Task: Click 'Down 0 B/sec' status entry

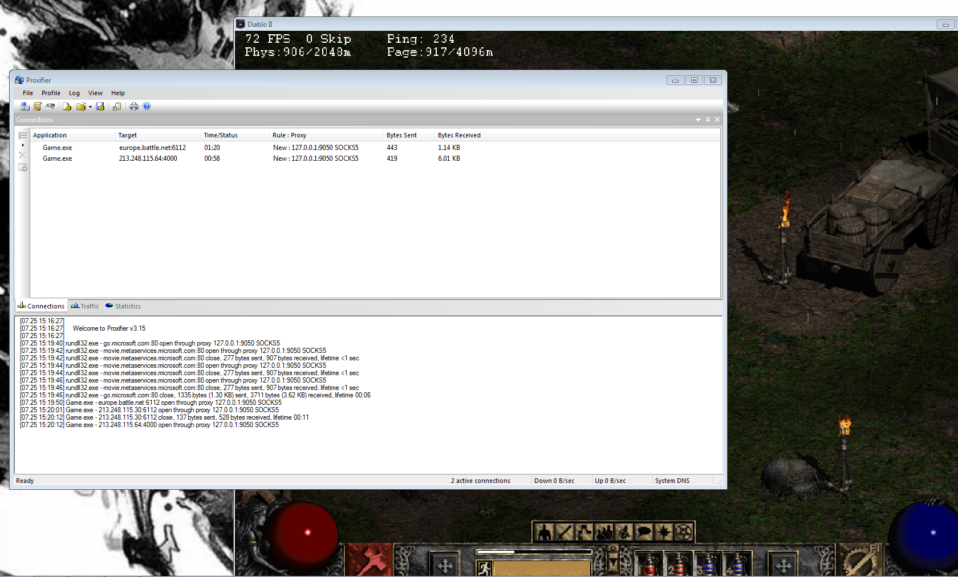Action: (554, 481)
